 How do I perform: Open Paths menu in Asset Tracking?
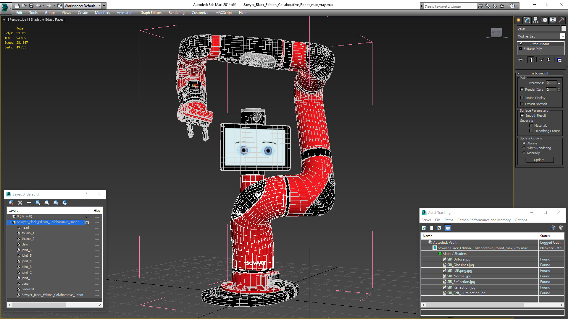tap(449, 220)
